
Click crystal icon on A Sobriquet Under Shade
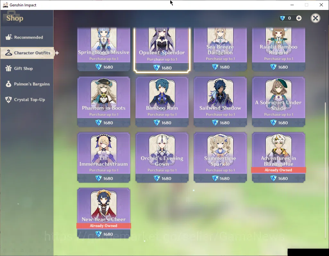(x=273, y=123)
